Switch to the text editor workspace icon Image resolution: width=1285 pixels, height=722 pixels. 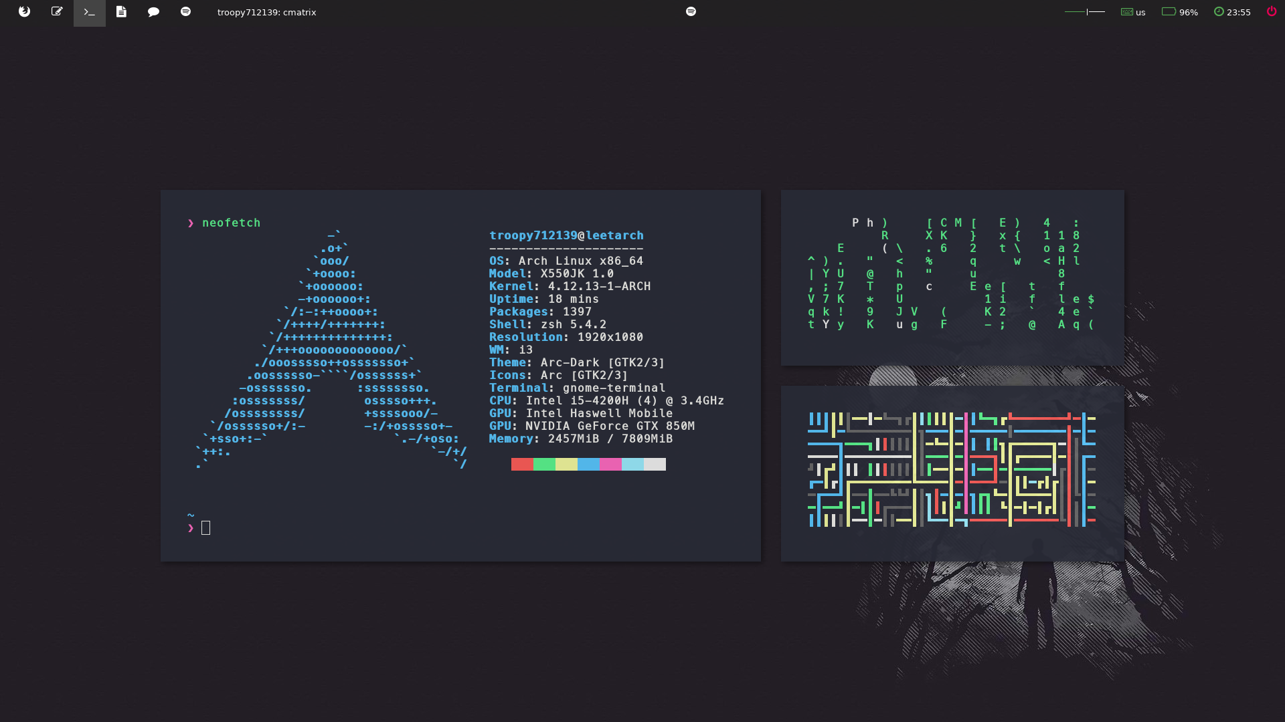57,12
